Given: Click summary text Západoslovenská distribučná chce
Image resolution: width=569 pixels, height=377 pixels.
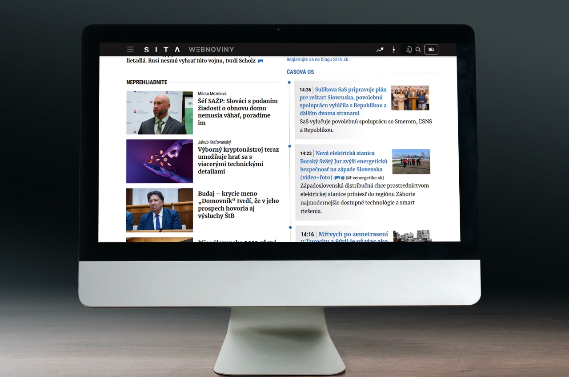Looking at the screenshot, I should coord(365,198).
